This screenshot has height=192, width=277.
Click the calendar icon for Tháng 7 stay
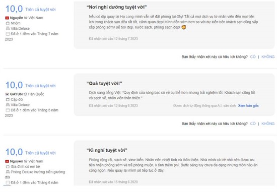click(8, 34)
